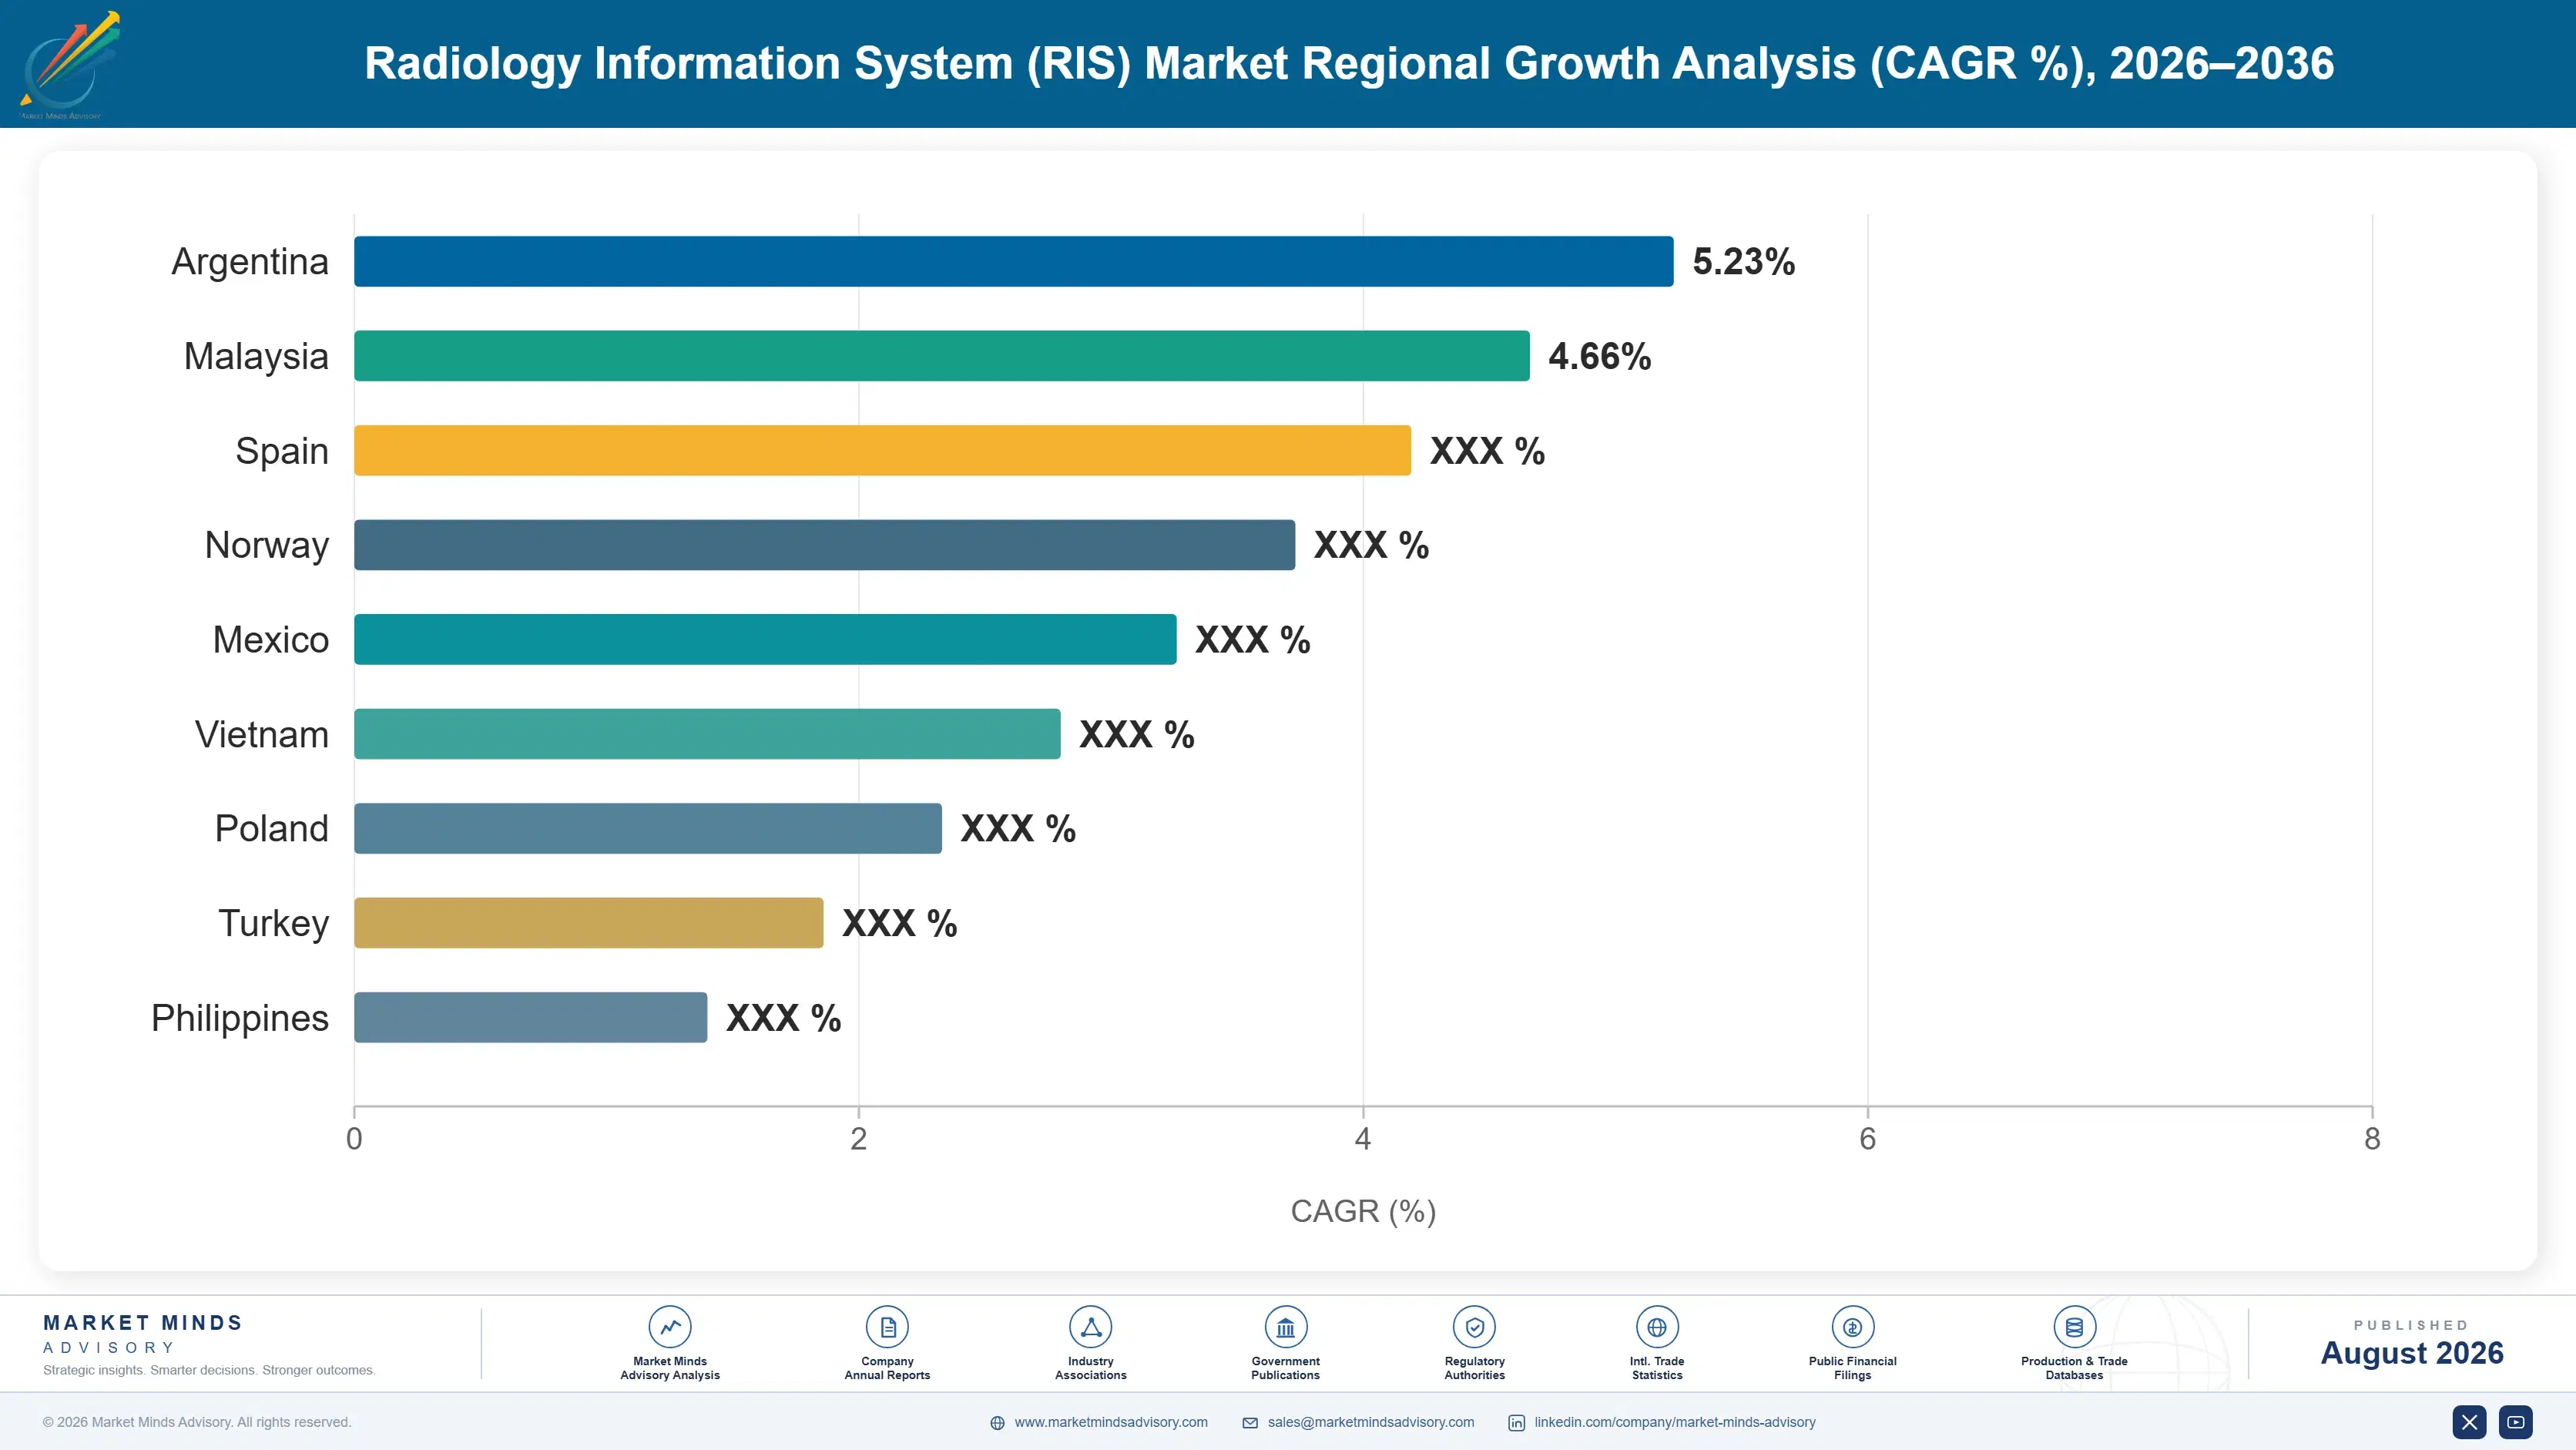This screenshot has width=2576, height=1450.
Task: Click the Strategic insights tagline text
Action: pos(209,1370)
